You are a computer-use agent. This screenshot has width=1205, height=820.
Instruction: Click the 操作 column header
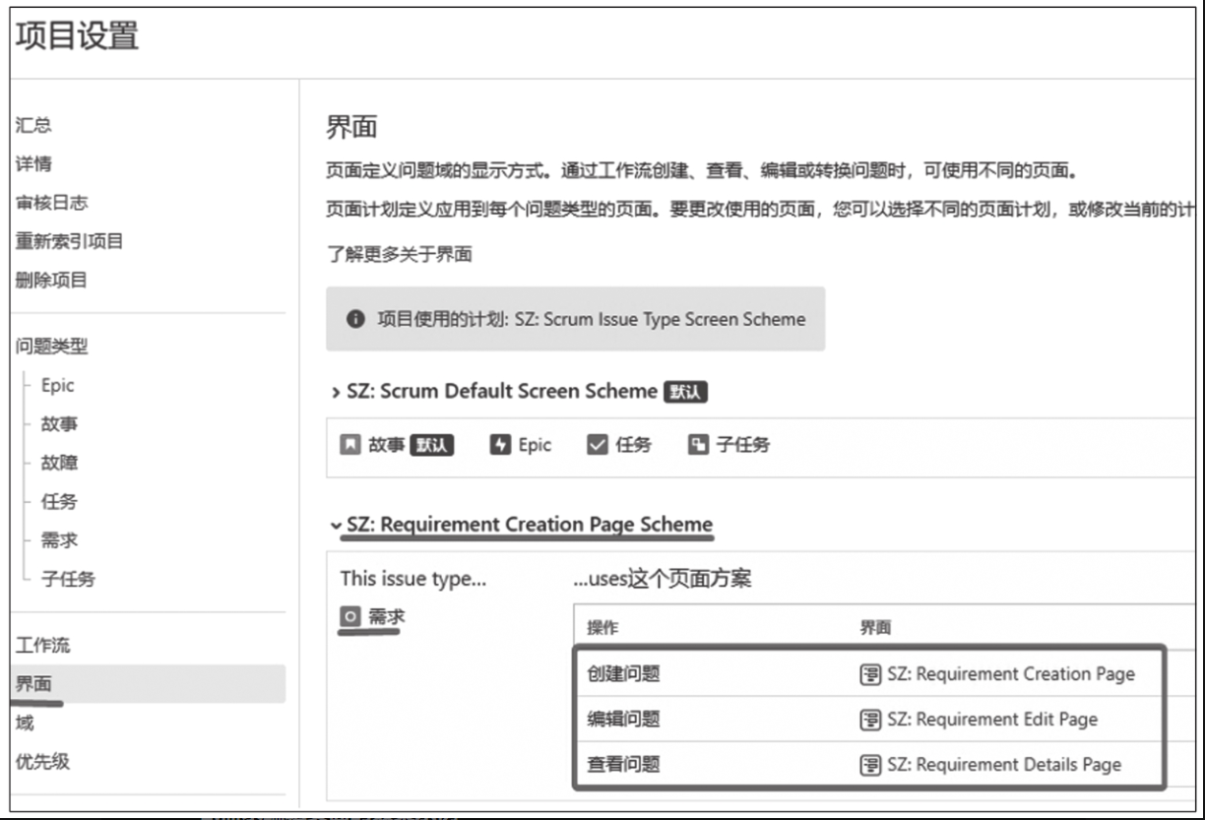click(602, 628)
